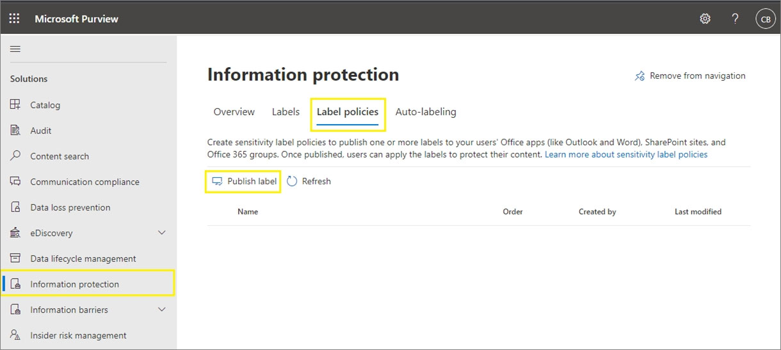Click the Information barriers icon

[15, 310]
